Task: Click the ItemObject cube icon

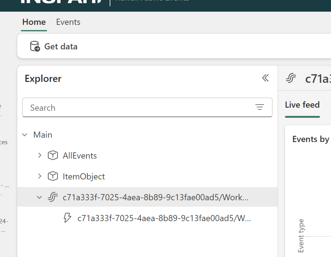Action: click(52, 176)
